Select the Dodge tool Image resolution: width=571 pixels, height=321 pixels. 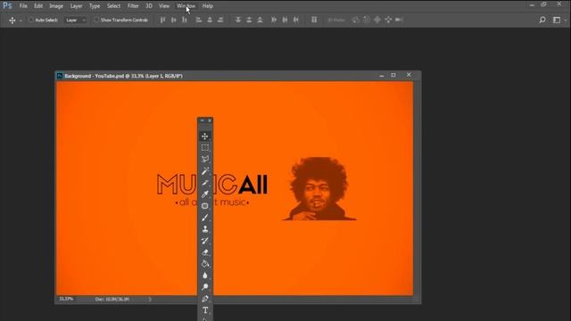pyautogui.click(x=204, y=287)
